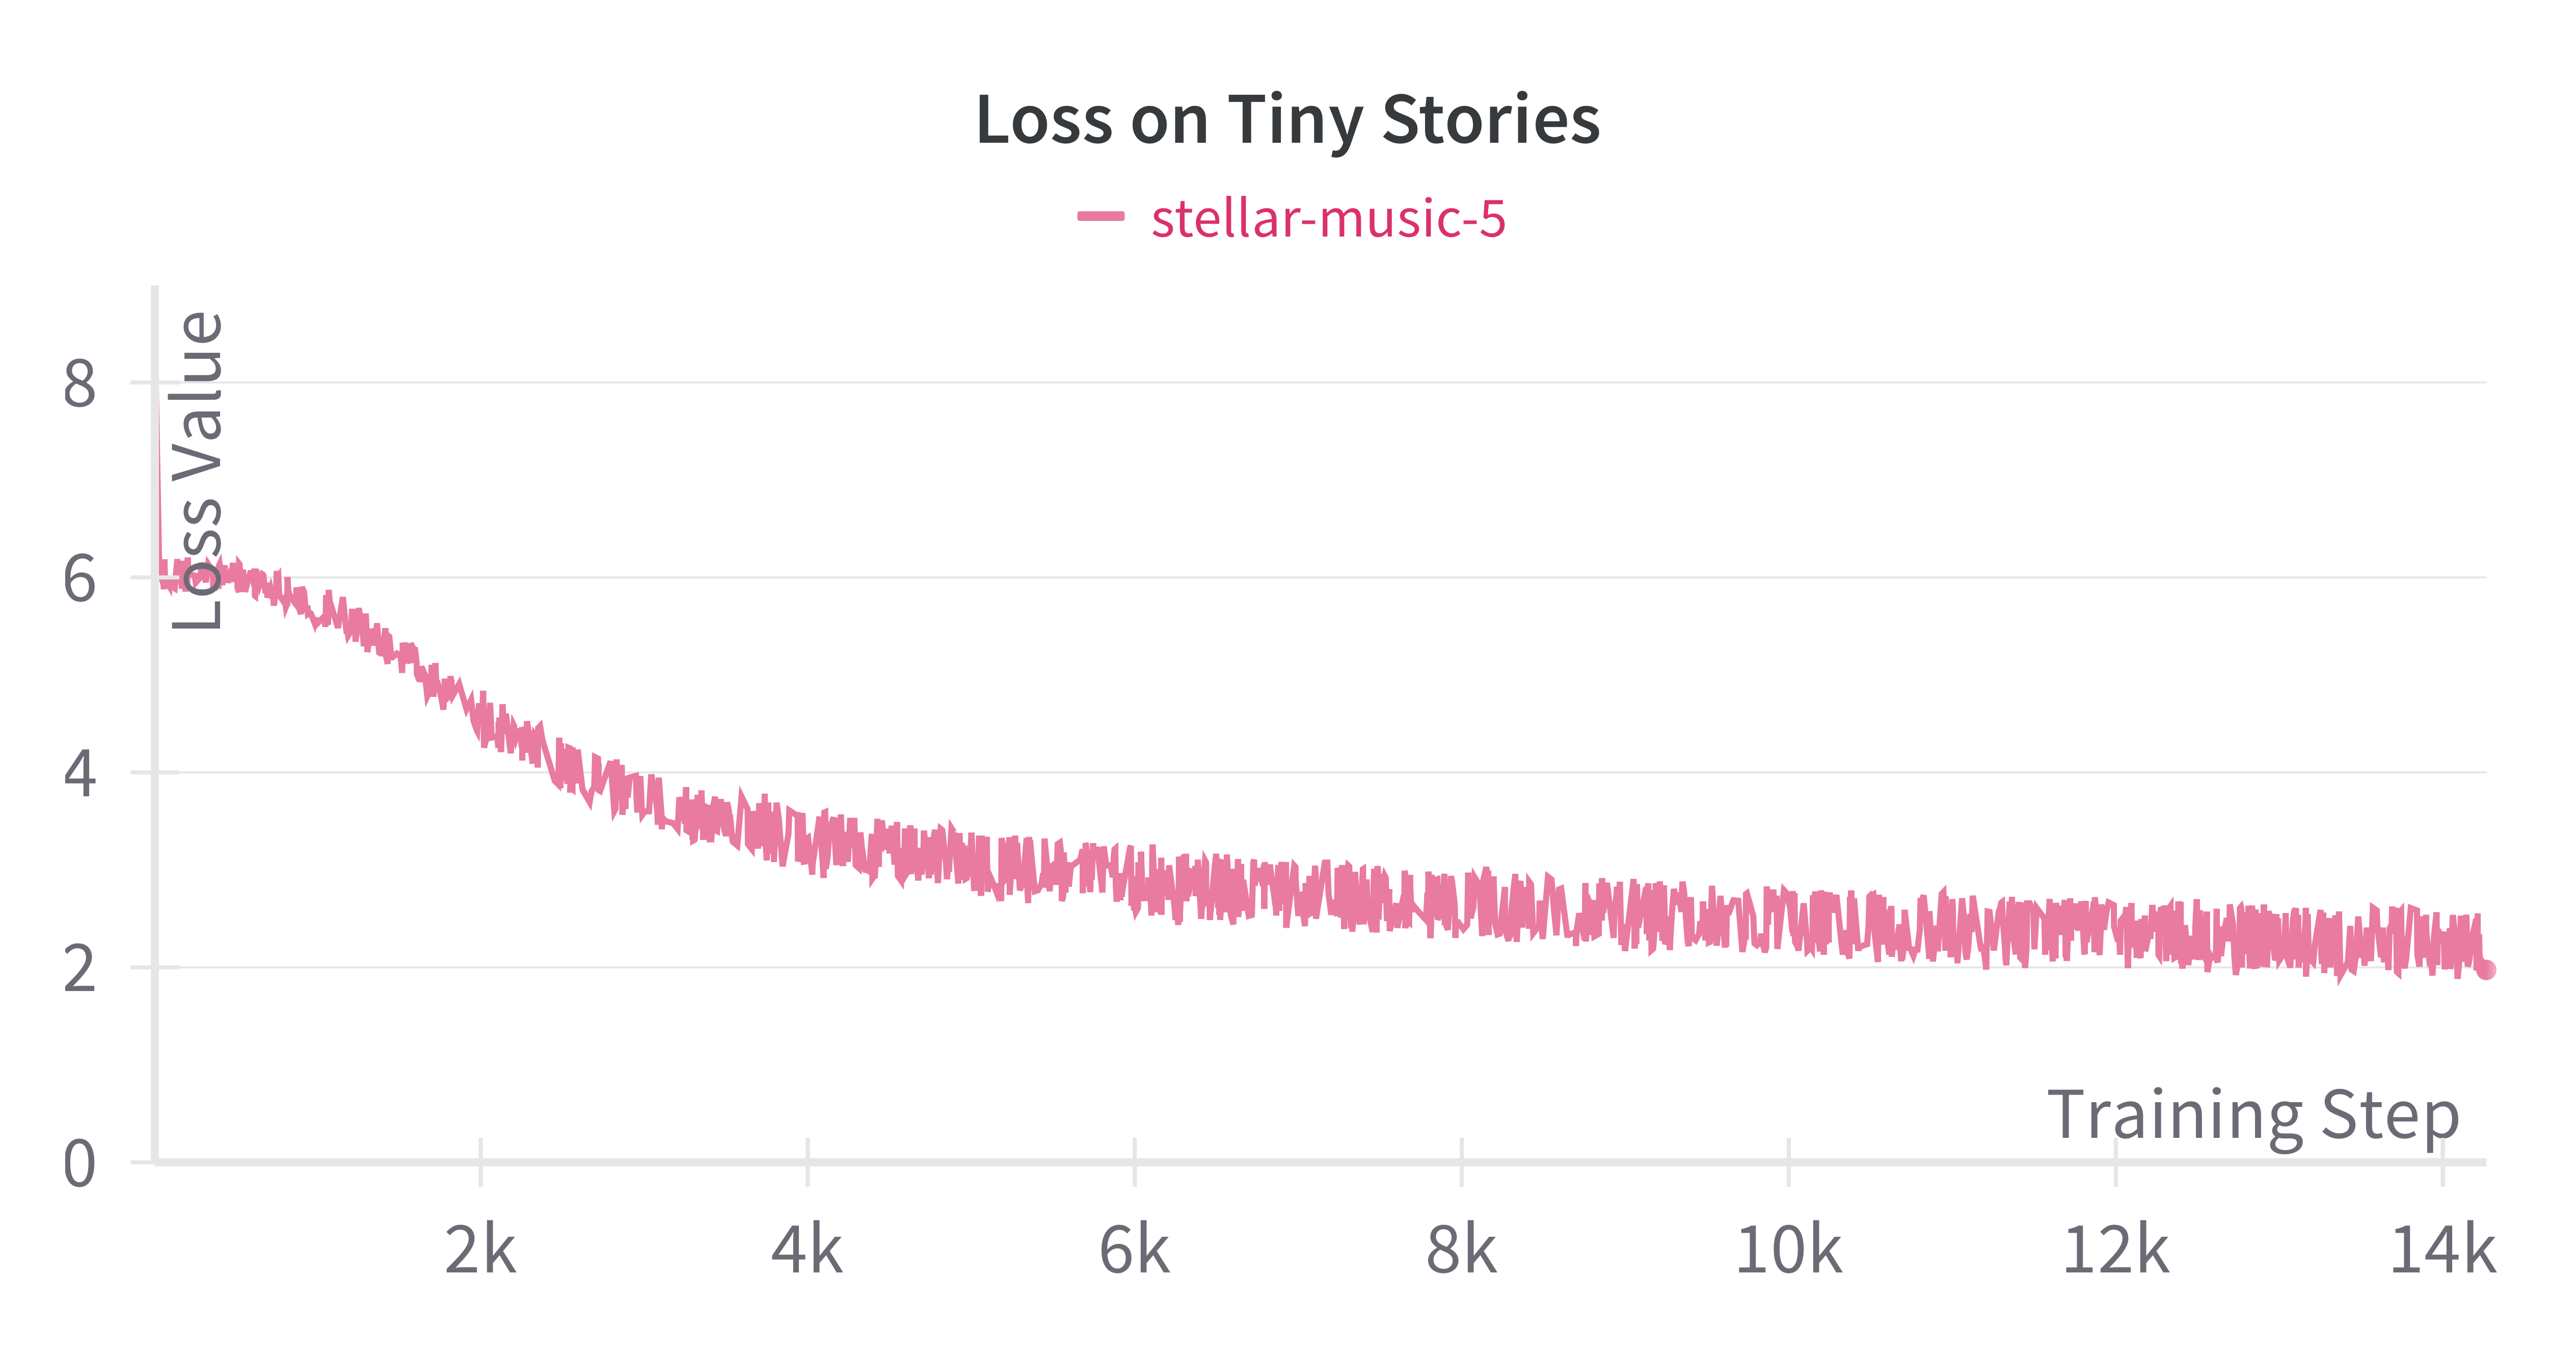This screenshot has width=2576, height=1354.
Task: Click the y-axis label 0
Action: coord(80,1164)
